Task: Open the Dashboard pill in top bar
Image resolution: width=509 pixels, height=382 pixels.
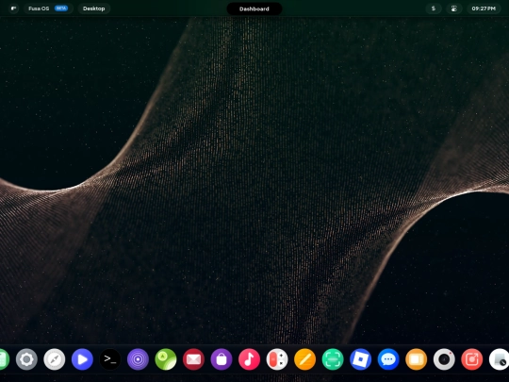Action: click(254, 8)
